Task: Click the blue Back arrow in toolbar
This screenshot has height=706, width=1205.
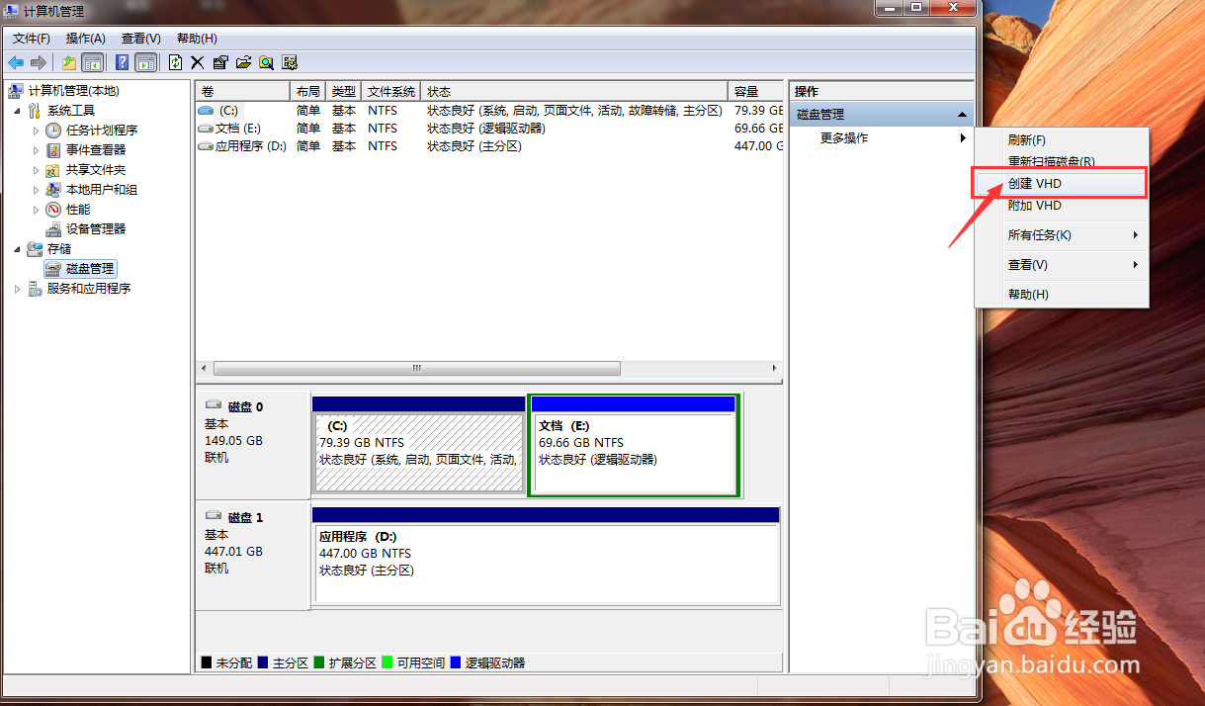Action: (x=16, y=62)
